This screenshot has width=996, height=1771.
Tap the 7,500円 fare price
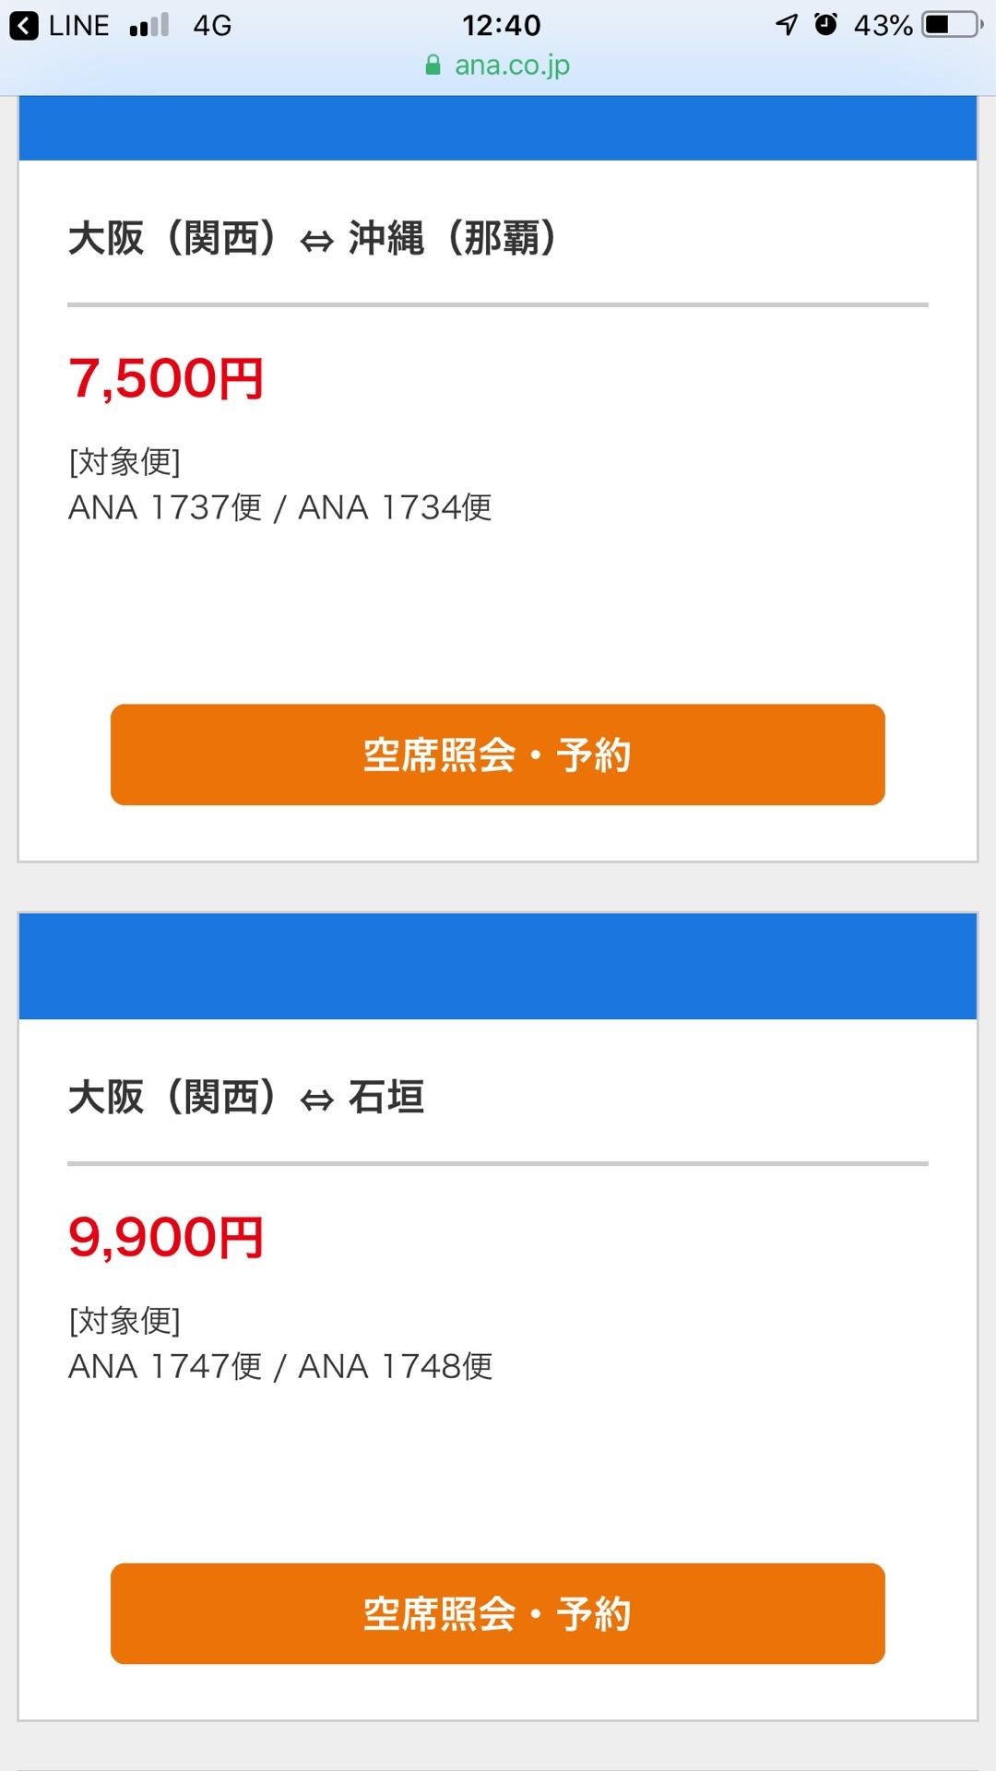click(x=166, y=379)
